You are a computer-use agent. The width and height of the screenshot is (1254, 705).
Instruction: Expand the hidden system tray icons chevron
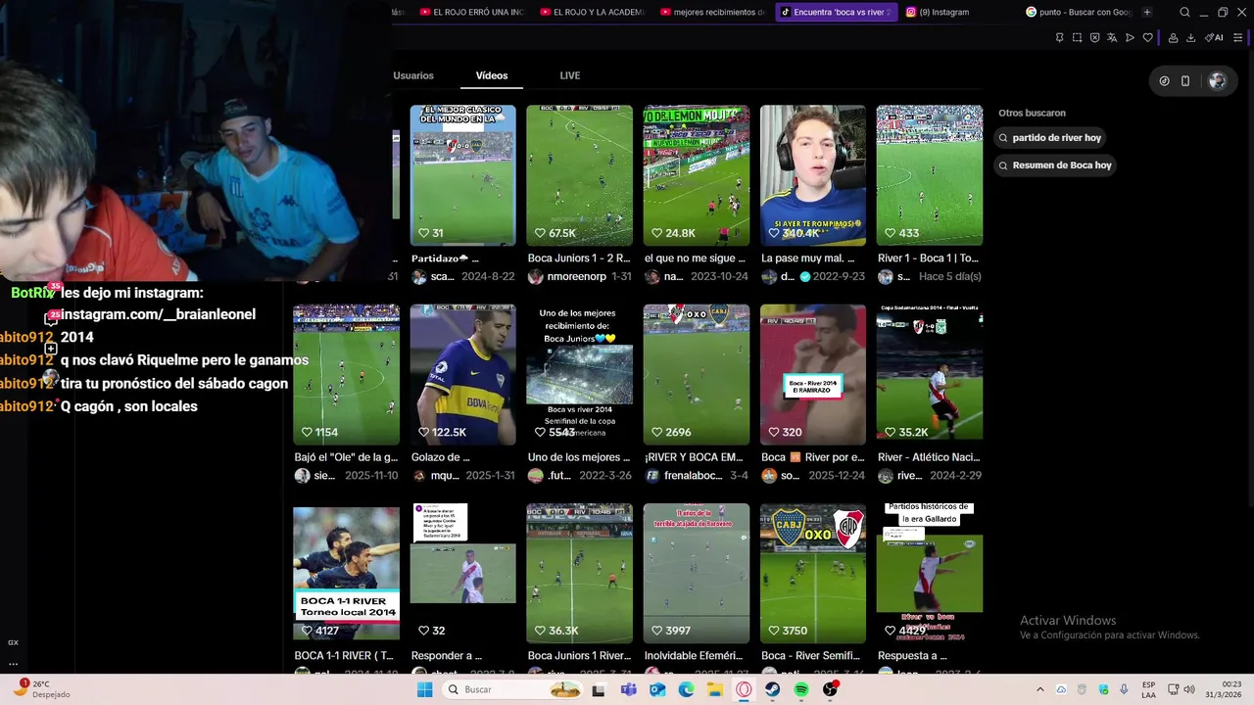1040,689
